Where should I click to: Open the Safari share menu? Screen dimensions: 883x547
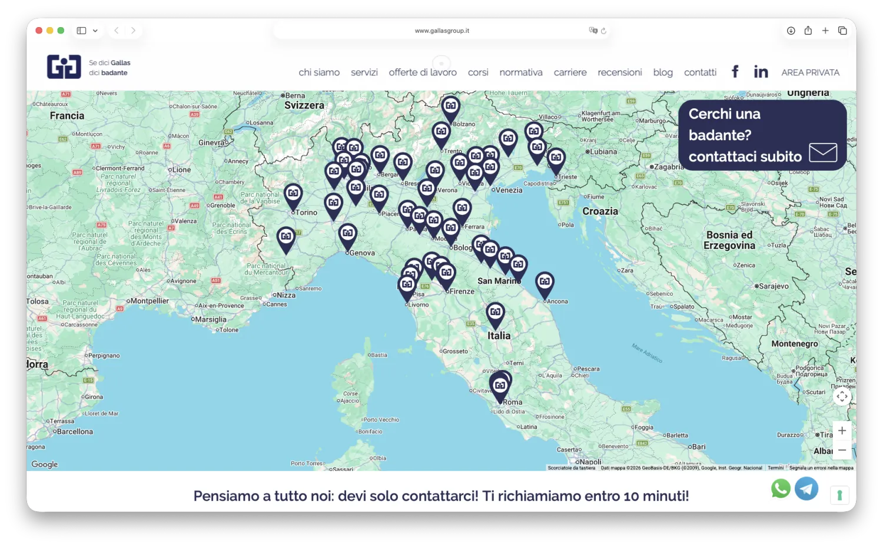(x=808, y=31)
